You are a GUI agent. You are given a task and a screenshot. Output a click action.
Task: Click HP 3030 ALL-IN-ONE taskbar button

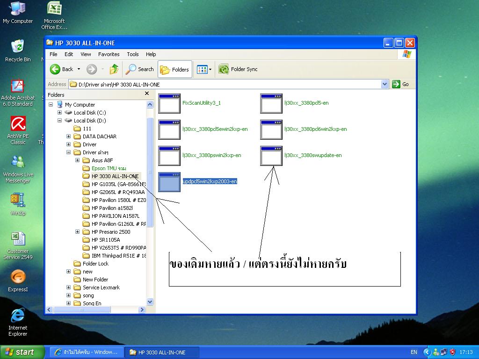[162, 352]
